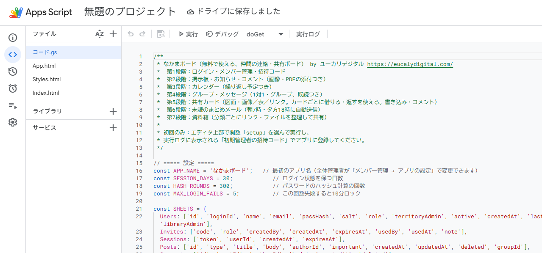Click the Users key on line 22

pos(168,217)
